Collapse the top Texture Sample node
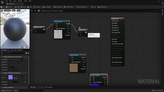The width and height of the screenshot is (164, 92). click(x=69, y=21)
